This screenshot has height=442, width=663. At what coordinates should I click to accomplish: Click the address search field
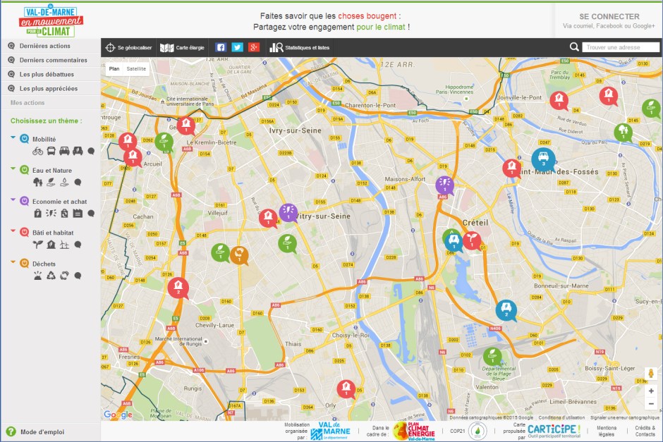[x=621, y=47]
